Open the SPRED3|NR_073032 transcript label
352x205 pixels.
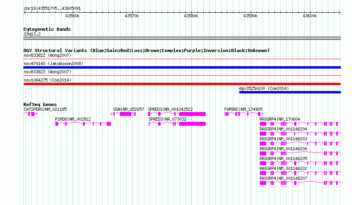click(167, 119)
